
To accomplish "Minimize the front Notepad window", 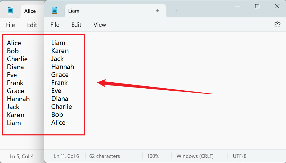I will click(237, 6).
